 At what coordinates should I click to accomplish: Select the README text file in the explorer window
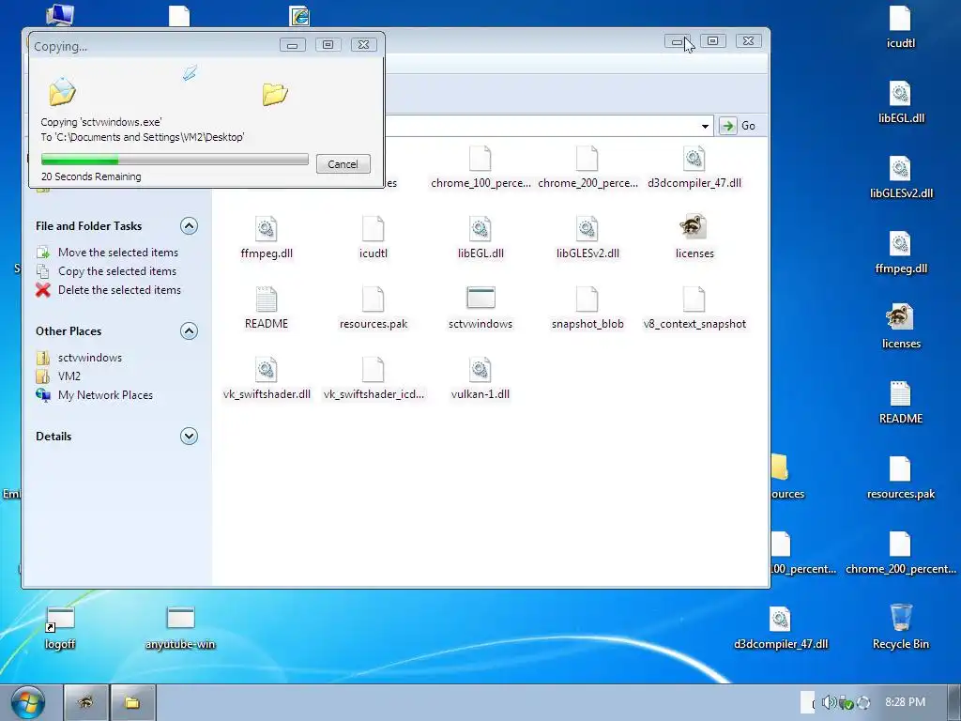click(x=267, y=308)
